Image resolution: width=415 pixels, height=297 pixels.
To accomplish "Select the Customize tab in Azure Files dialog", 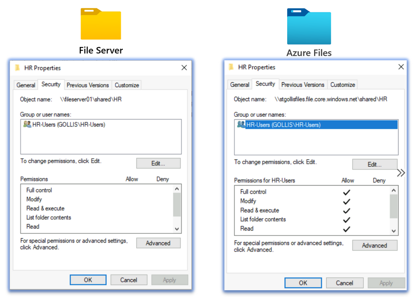I will [342, 84].
